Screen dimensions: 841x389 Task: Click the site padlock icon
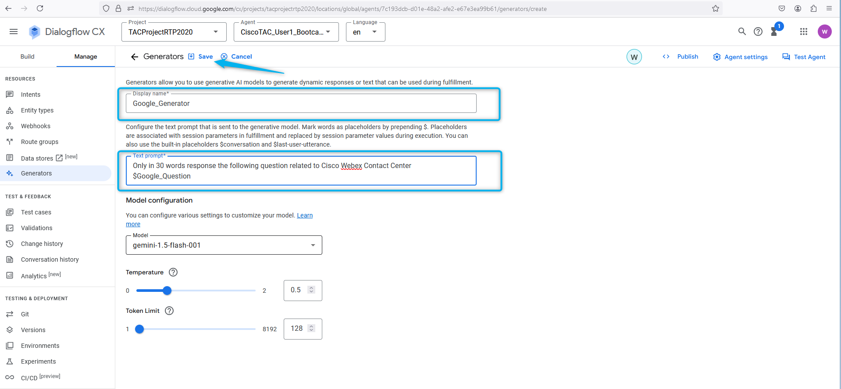pyautogui.click(x=118, y=8)
